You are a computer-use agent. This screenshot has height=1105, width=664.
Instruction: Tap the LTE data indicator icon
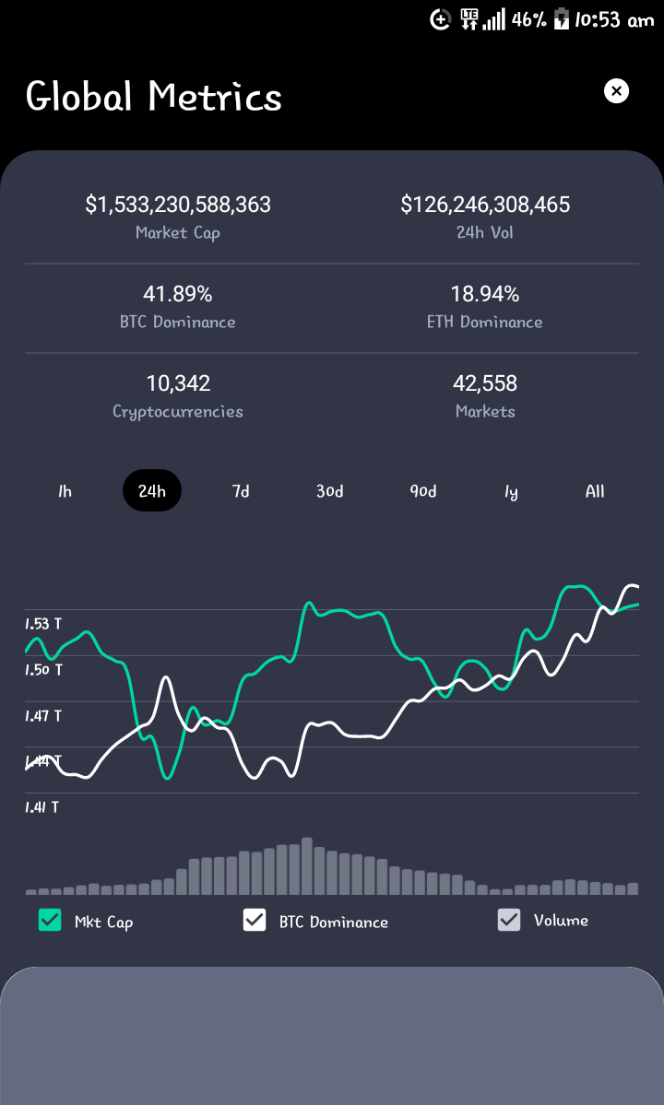469,19
